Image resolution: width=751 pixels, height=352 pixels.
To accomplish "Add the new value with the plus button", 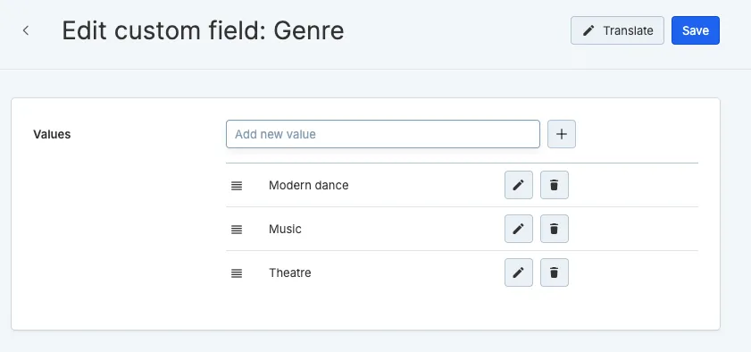I will point(562,134).
